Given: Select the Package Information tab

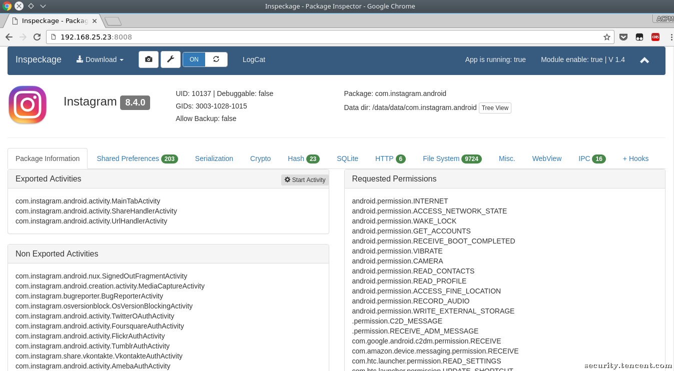Looking at the screenshot, I should click(48, 158).
